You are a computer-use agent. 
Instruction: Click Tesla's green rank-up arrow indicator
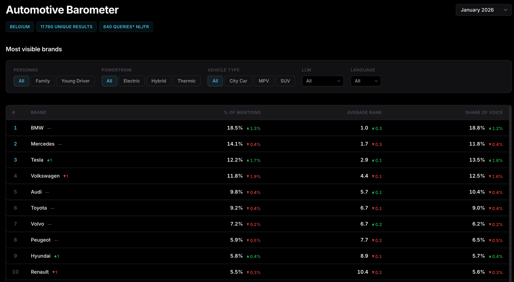[50, 160]
